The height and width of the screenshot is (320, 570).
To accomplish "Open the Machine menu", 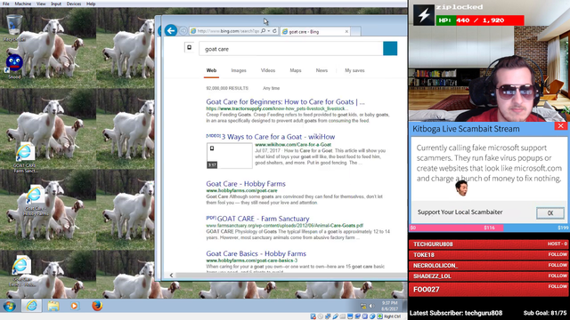I will point(22,4).
